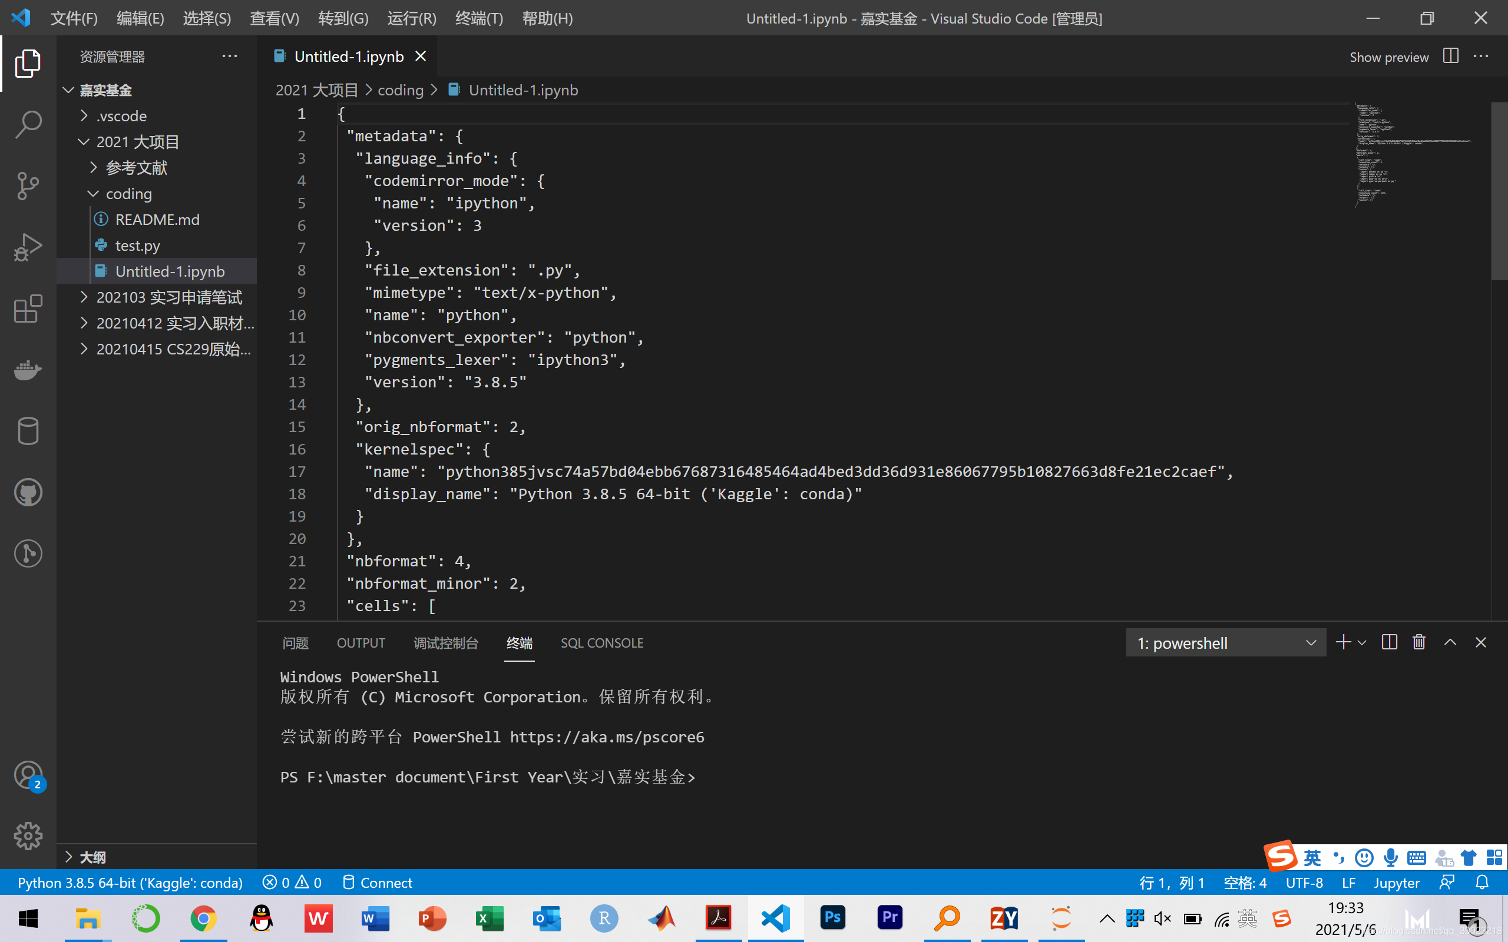Click Connect in the status bar
Viewport: 1508px width, 942px height.
point(378,883)
